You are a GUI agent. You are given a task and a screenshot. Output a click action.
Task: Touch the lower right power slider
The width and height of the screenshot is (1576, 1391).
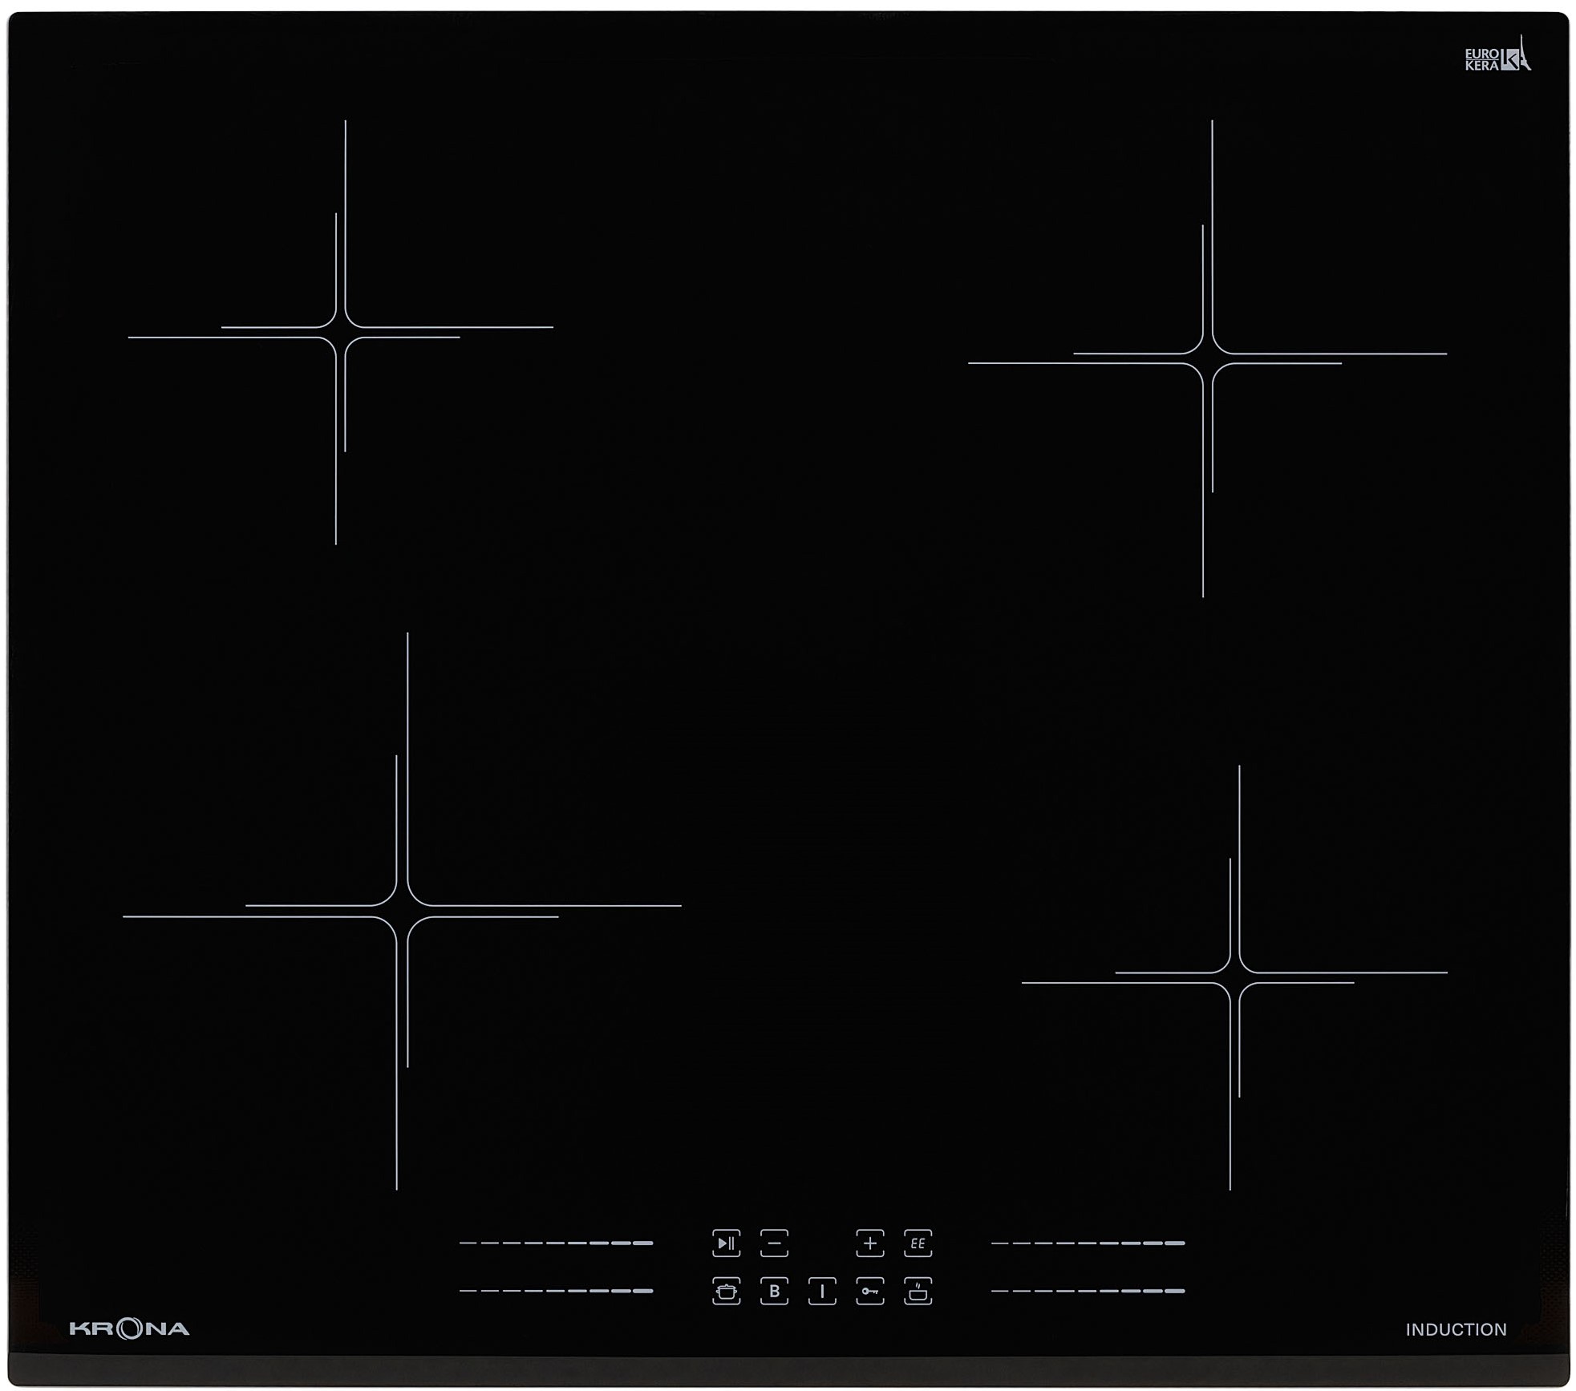click(1088, 1291)
